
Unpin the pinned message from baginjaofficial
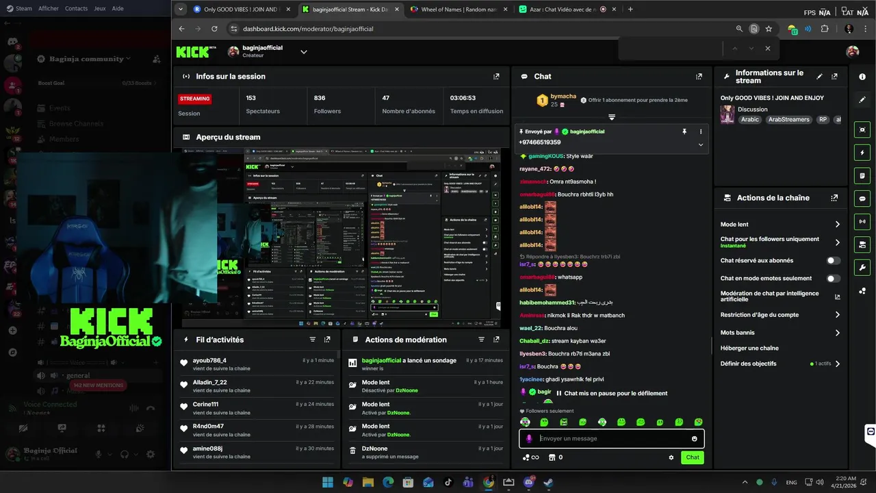coord(684,131)
